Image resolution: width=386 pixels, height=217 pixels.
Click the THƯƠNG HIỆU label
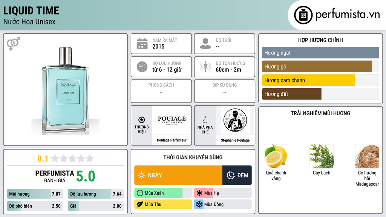[x=142, y=130]
